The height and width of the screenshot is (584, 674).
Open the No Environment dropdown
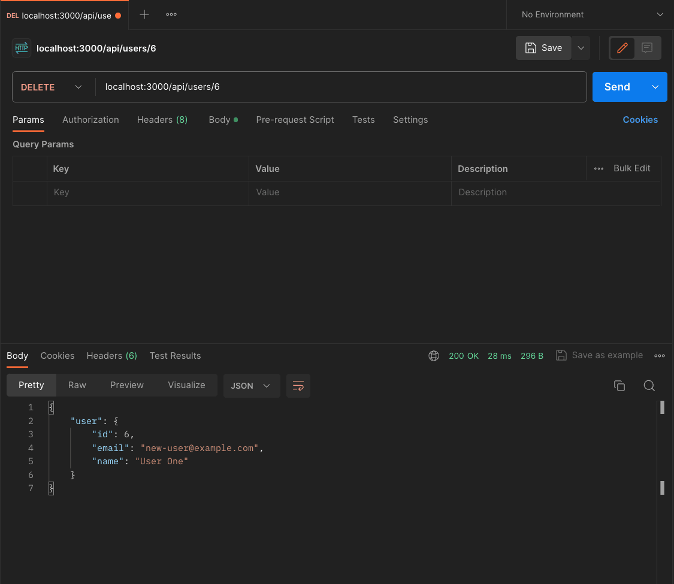tap(590, 14)
